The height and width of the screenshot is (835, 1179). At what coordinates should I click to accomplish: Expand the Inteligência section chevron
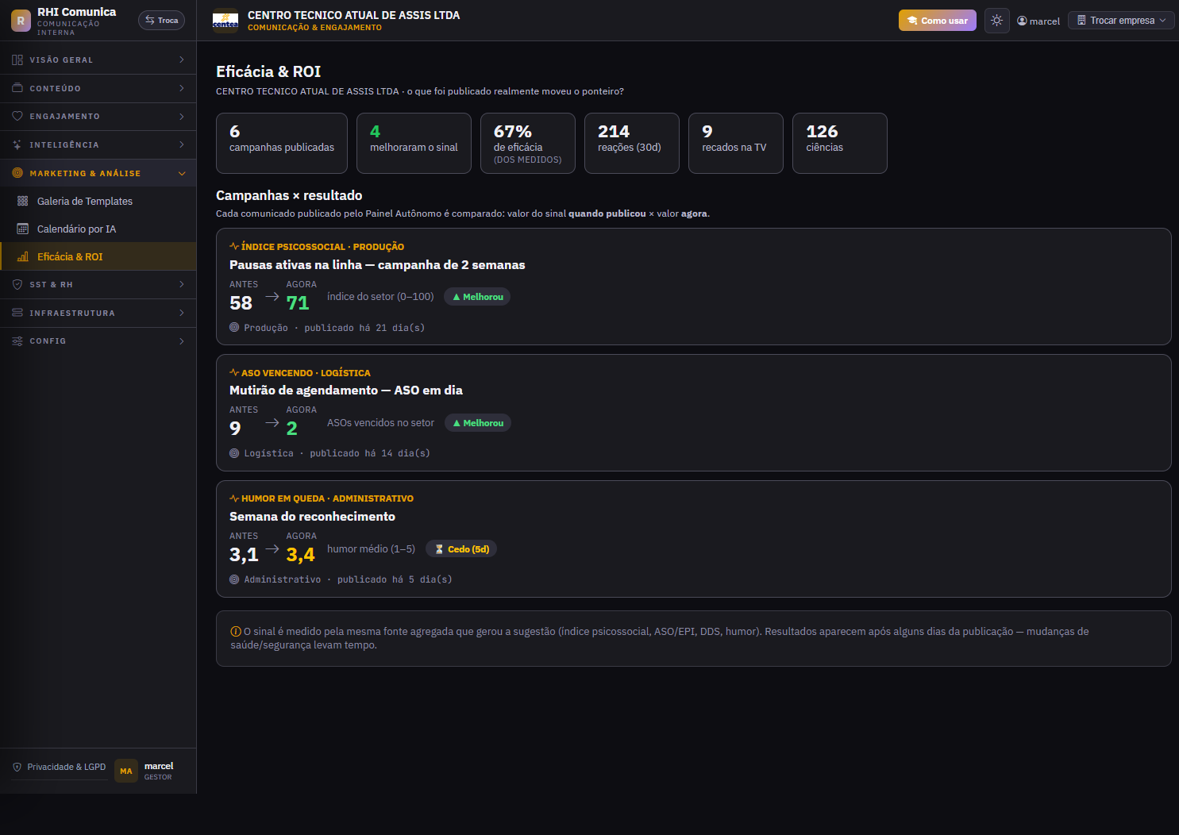(x=182, y=144)
